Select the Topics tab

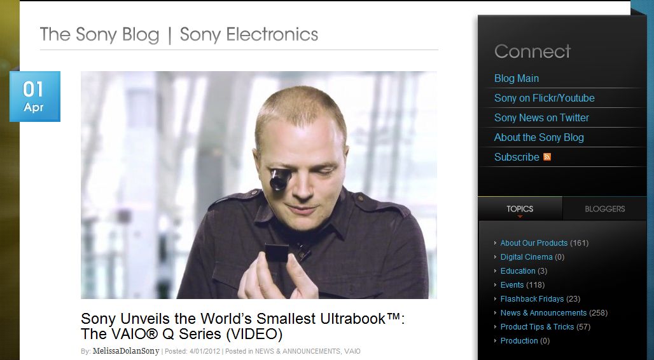coord(520,209)
